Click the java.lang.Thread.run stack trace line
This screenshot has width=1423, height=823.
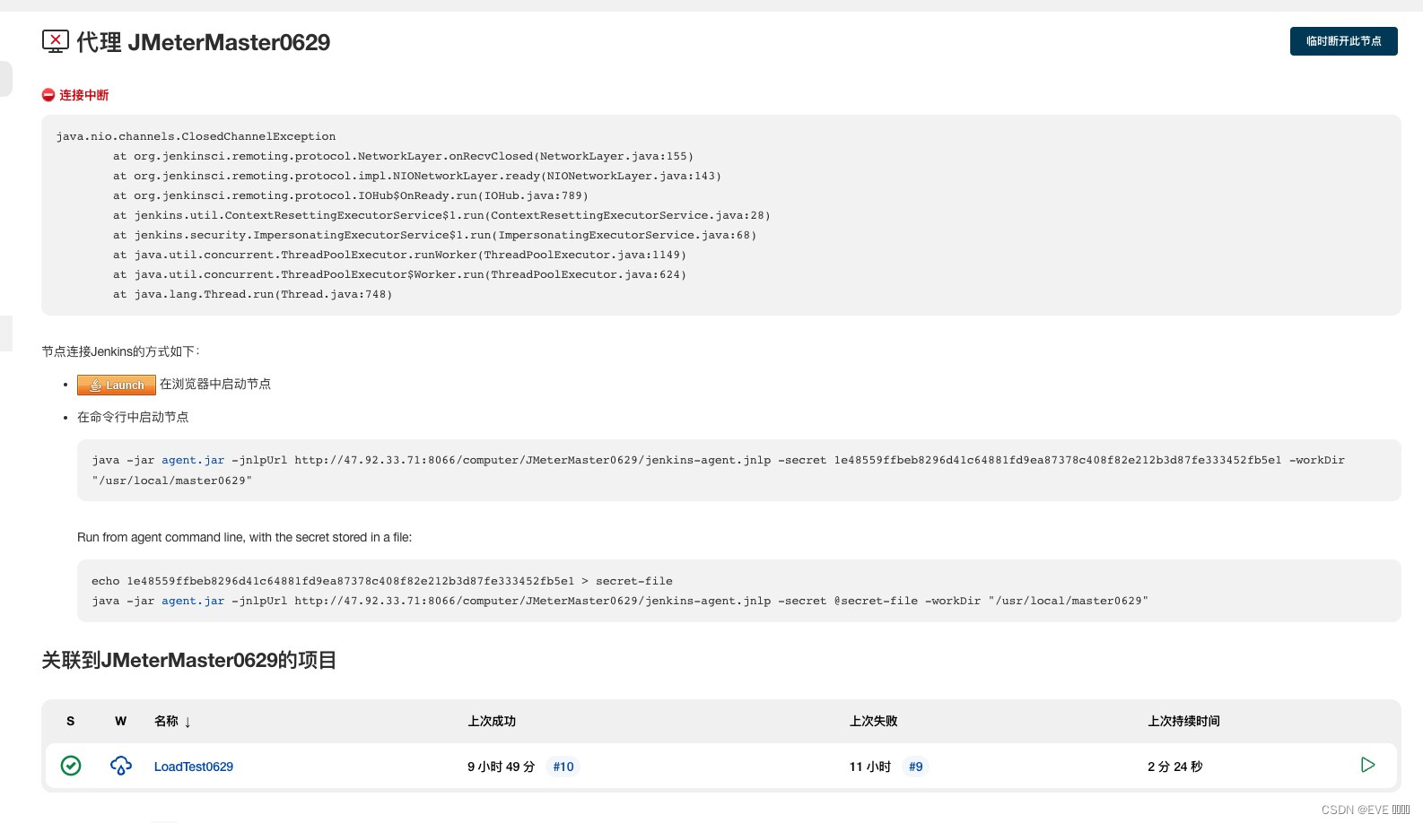pos(252,294)
